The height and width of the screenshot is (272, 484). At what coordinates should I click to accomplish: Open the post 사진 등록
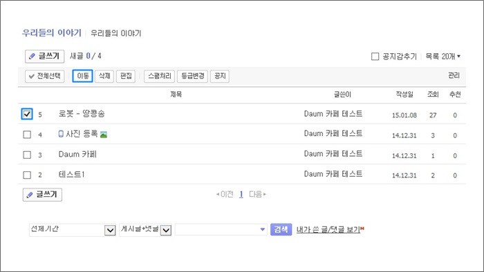click(82, 134)
